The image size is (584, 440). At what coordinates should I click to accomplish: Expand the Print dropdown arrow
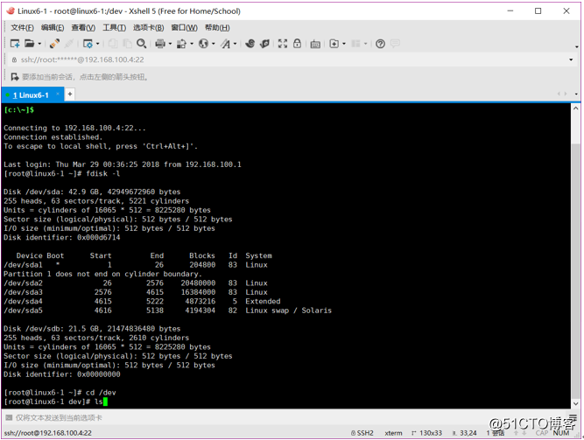[170, 44]
